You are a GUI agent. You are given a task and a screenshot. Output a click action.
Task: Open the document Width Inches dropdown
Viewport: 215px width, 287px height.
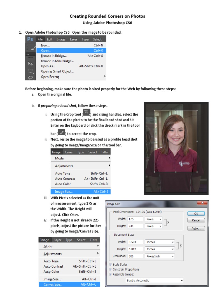[160, 242]
